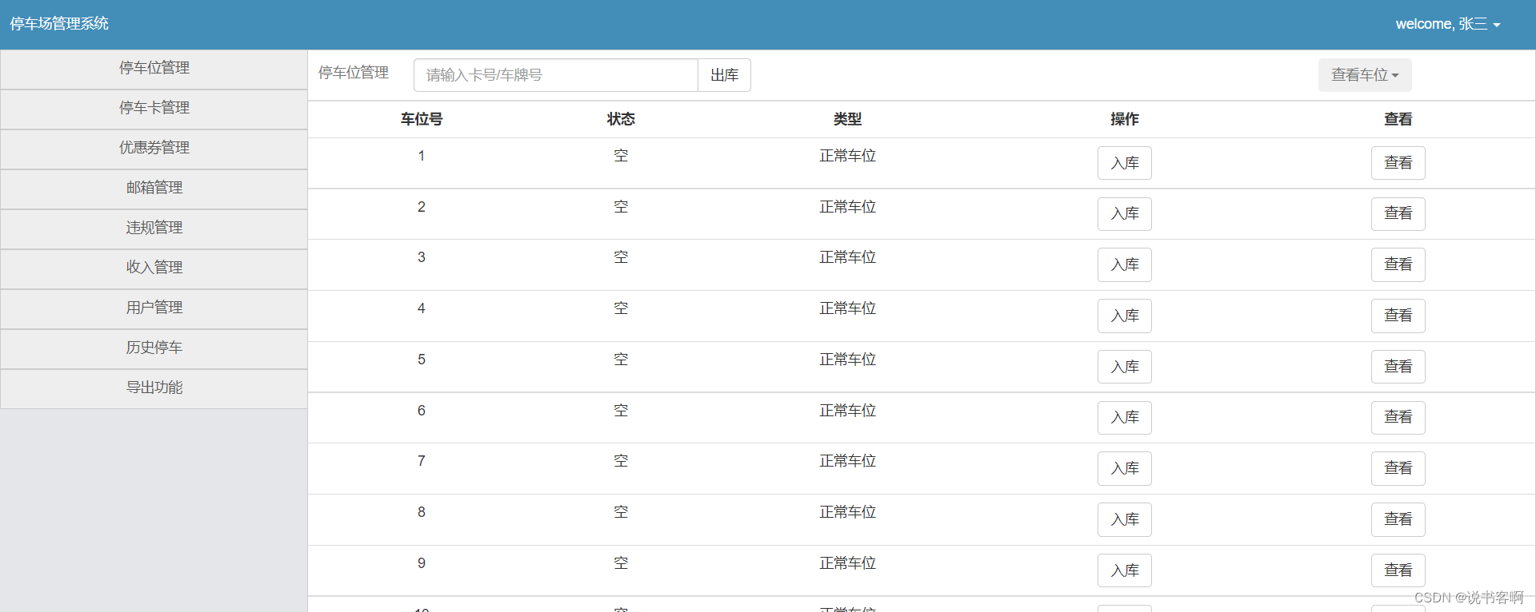The image size is (1536, 612).
Task: Go to 优惠券管理 section
Action: point(154,149)
